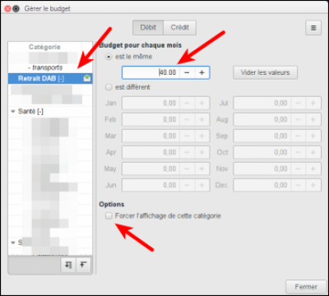The image size is (329, 296).
Task: Click the collapse all categories icon
Action: click(x=83, y=265)
